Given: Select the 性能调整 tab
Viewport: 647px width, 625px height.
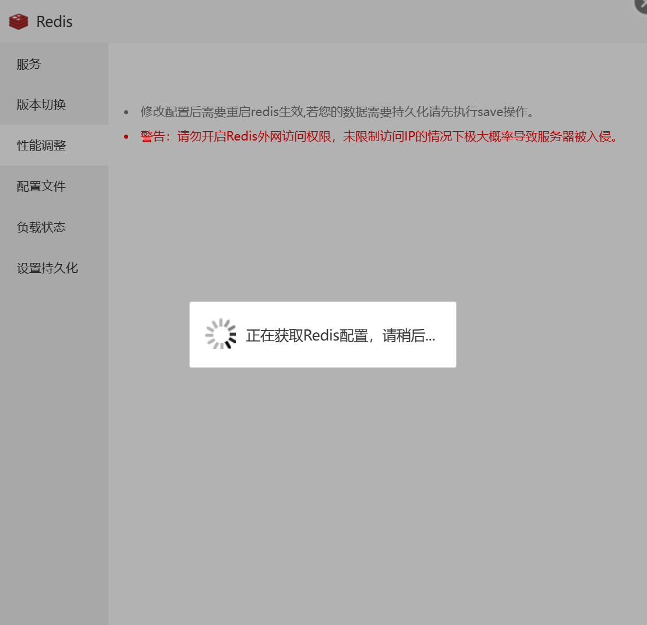Looking at the screenshot, I should (54, 145).
